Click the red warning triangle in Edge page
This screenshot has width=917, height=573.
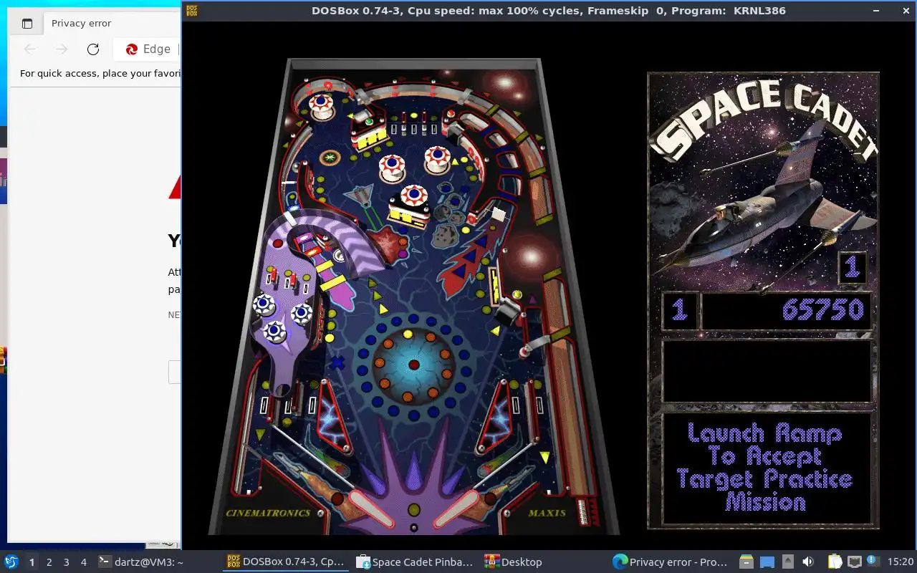(x=175, y=188)
